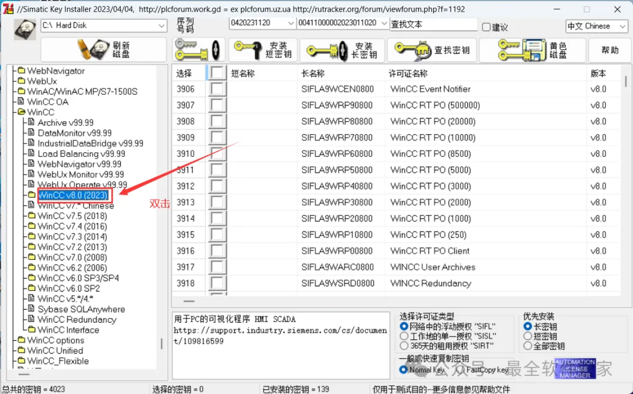The height and width of the screenshot is (394, 633).
Task: Click the search text (查找文本) field
Action: (433, 24)
